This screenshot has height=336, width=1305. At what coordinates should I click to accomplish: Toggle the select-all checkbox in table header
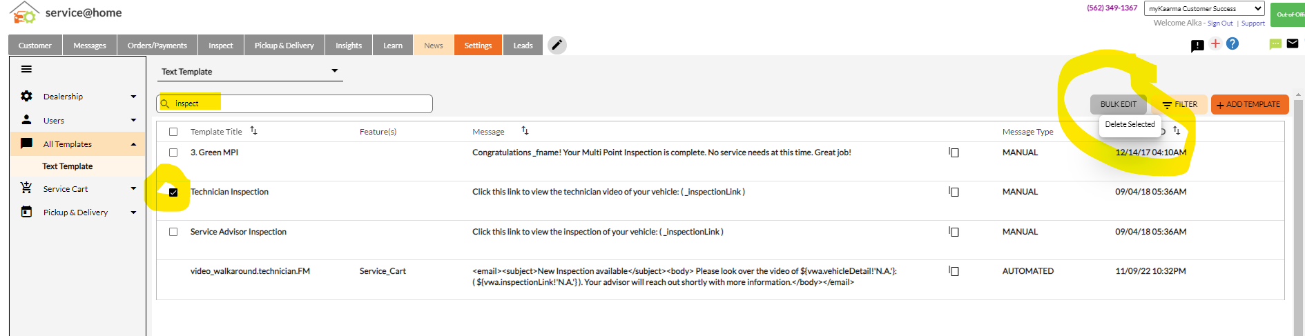pos(173,132)
